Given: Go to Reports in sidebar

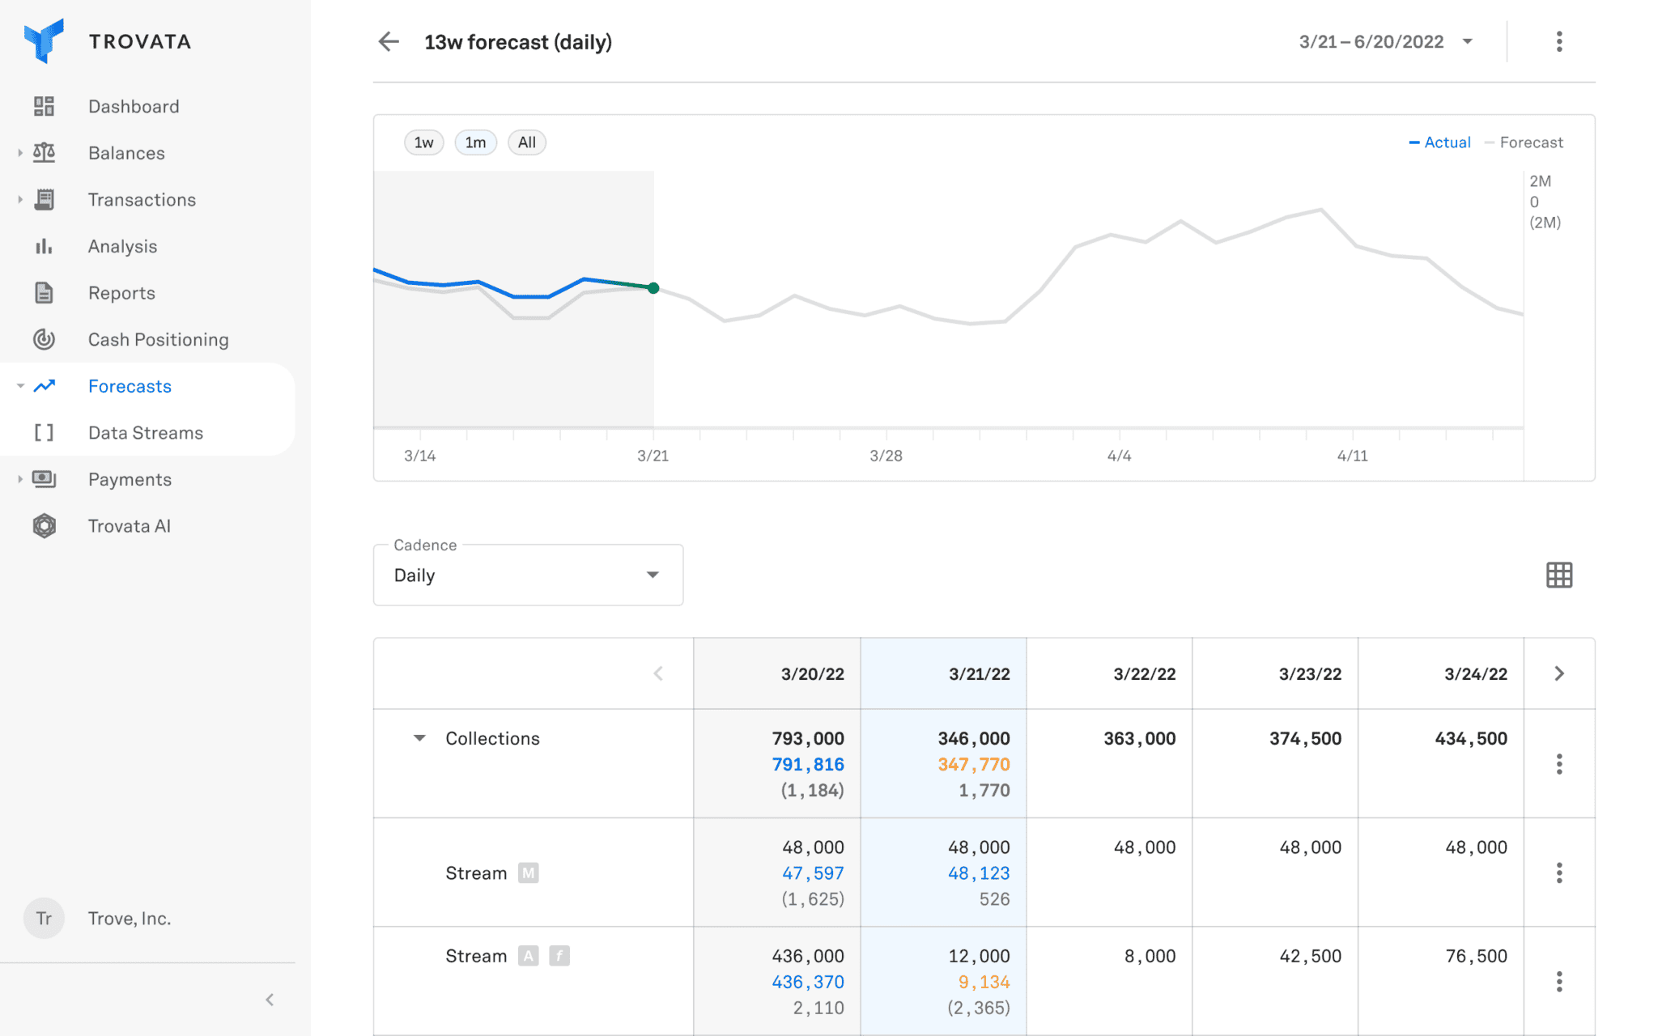Looking at the screenshot, I should (x=121, y=293).
